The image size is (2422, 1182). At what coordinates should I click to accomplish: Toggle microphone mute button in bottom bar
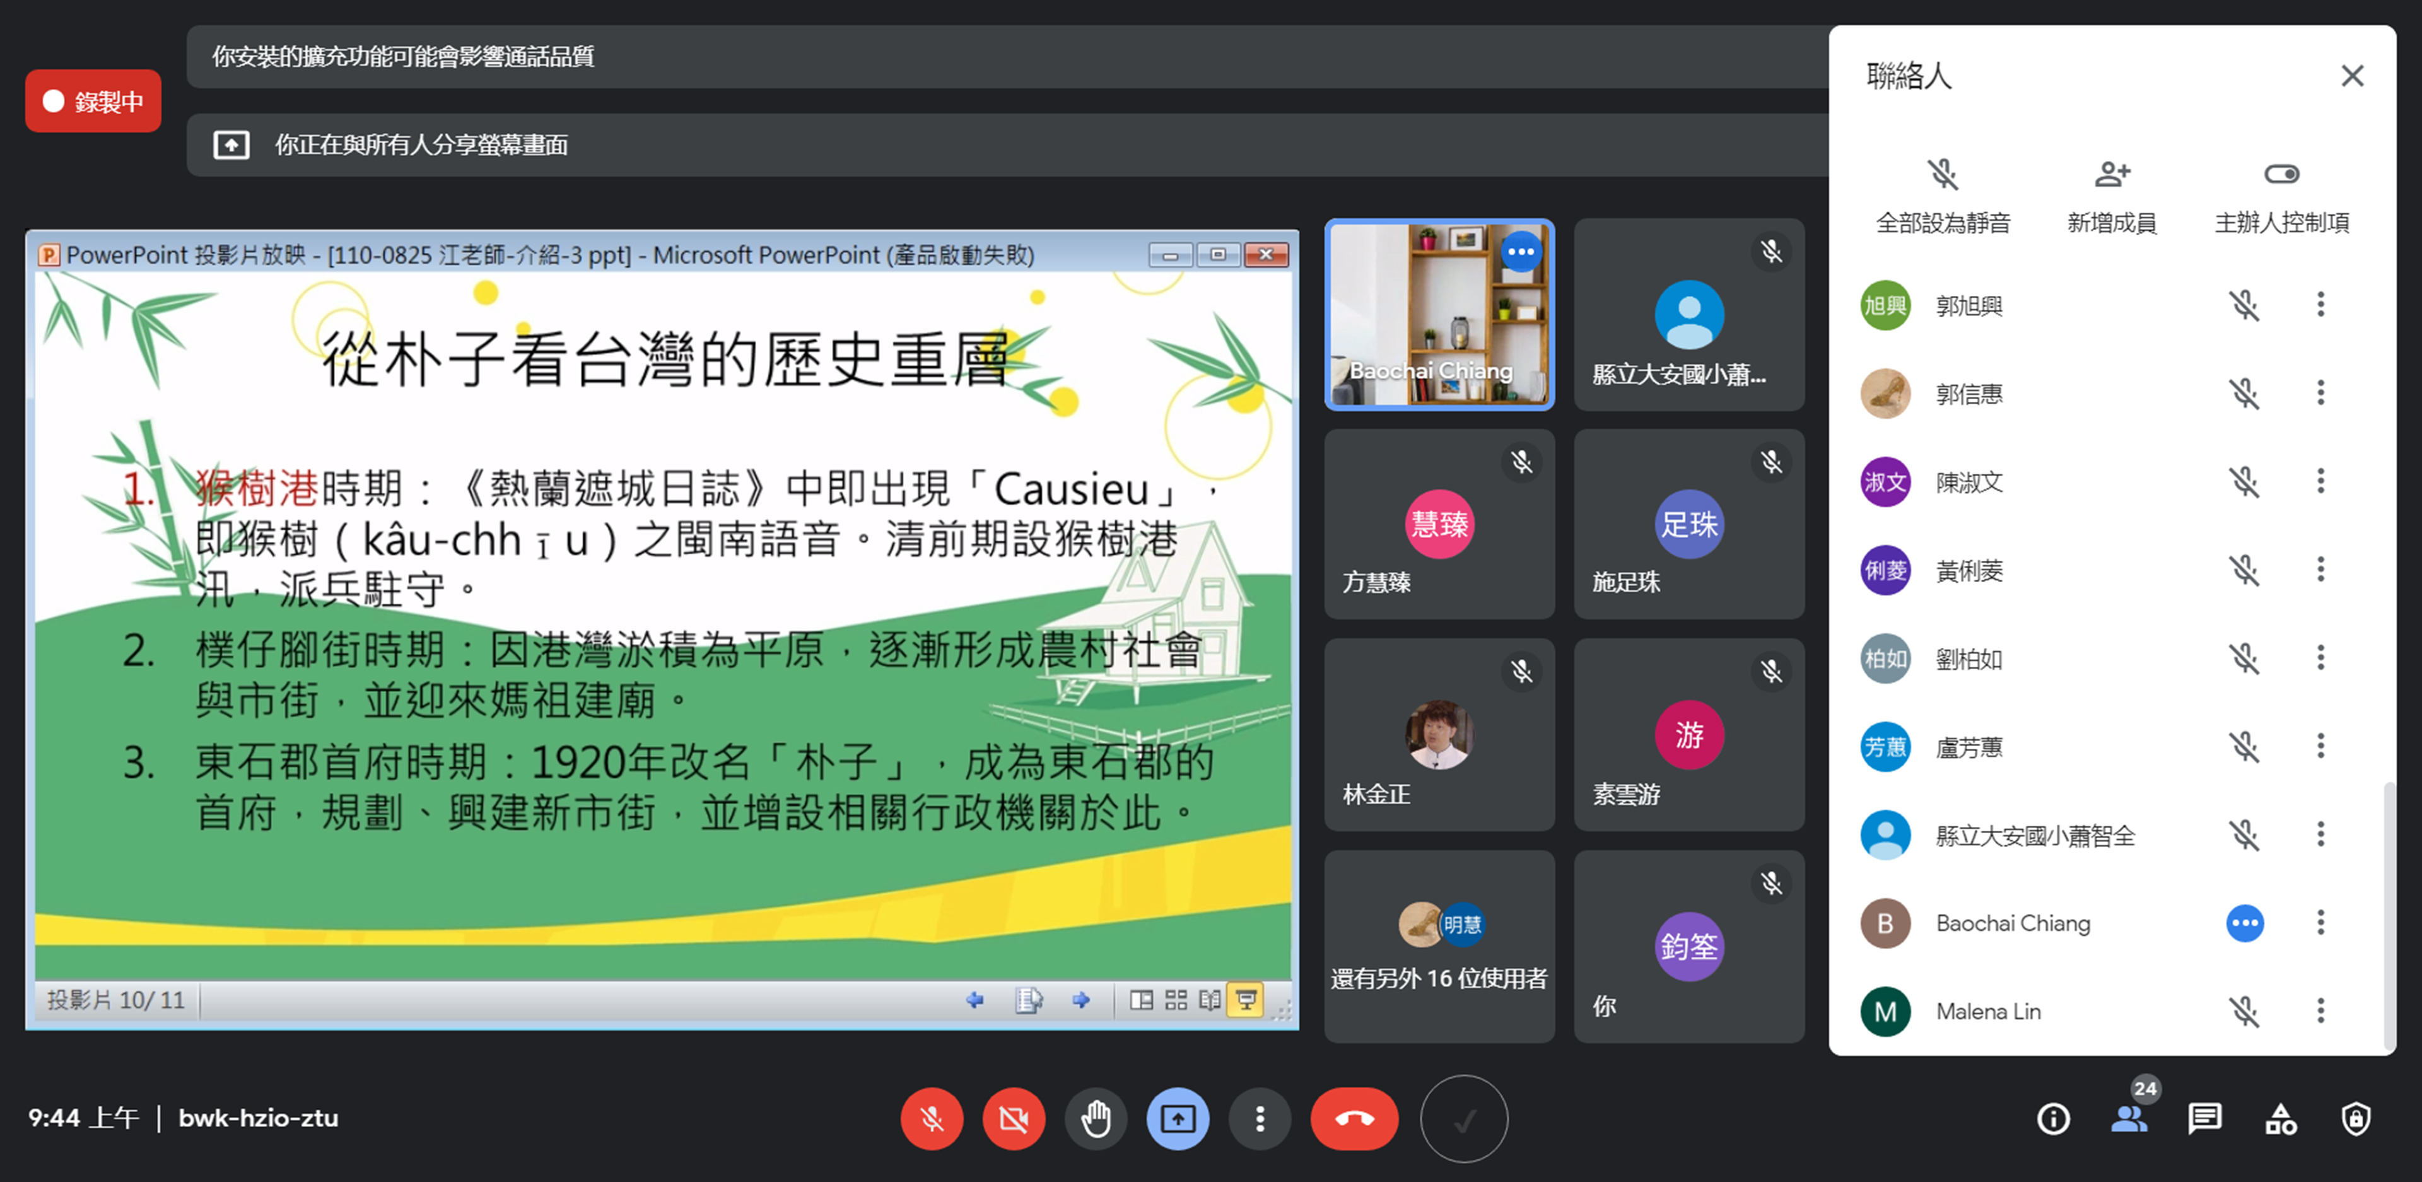click(x=931, y=1119)
